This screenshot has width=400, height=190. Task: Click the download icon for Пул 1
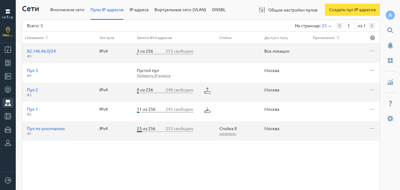(207, 110)
